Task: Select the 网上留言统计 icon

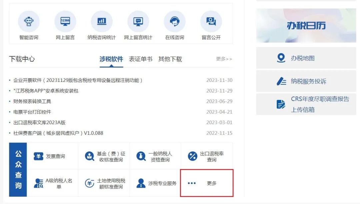Action: click(138, 22)
